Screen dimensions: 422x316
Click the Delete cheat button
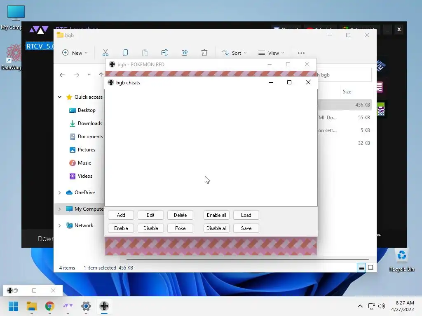coord(180,215)
